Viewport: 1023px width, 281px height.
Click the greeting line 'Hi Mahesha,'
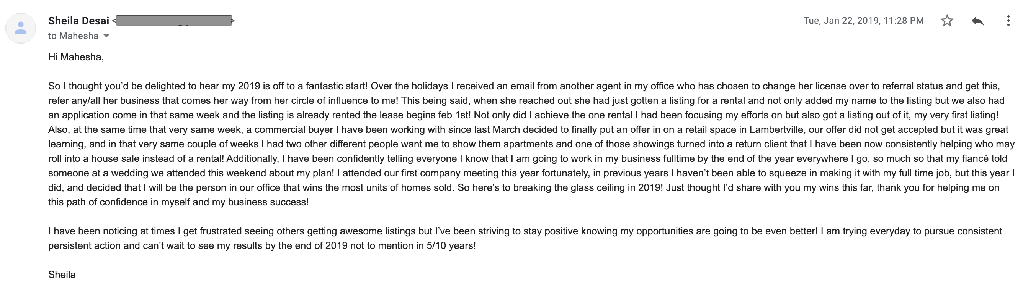pyautogui.click(x=76, y=57)
